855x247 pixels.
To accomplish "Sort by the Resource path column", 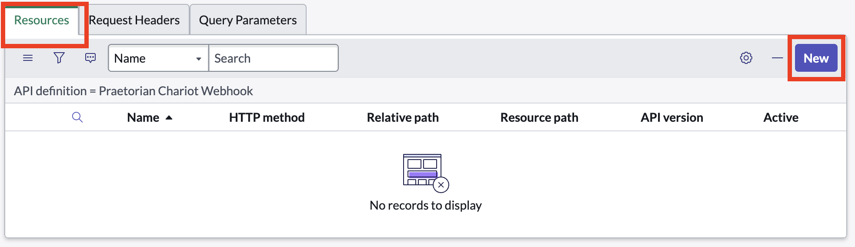I will pos(539,117).
